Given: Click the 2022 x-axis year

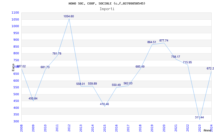Looking at the screenshot, I should [x=188, y=128].
